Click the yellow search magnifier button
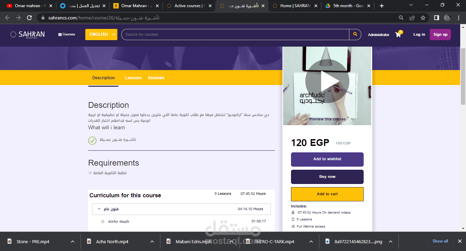 pyautogui.click(x=355, y=34)
